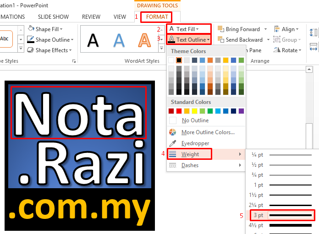The height and width of the screenshot is (234, 319).
Task: Click the Shape Outline pen icon
Action: pyautogui.click(x=31, y=39)
